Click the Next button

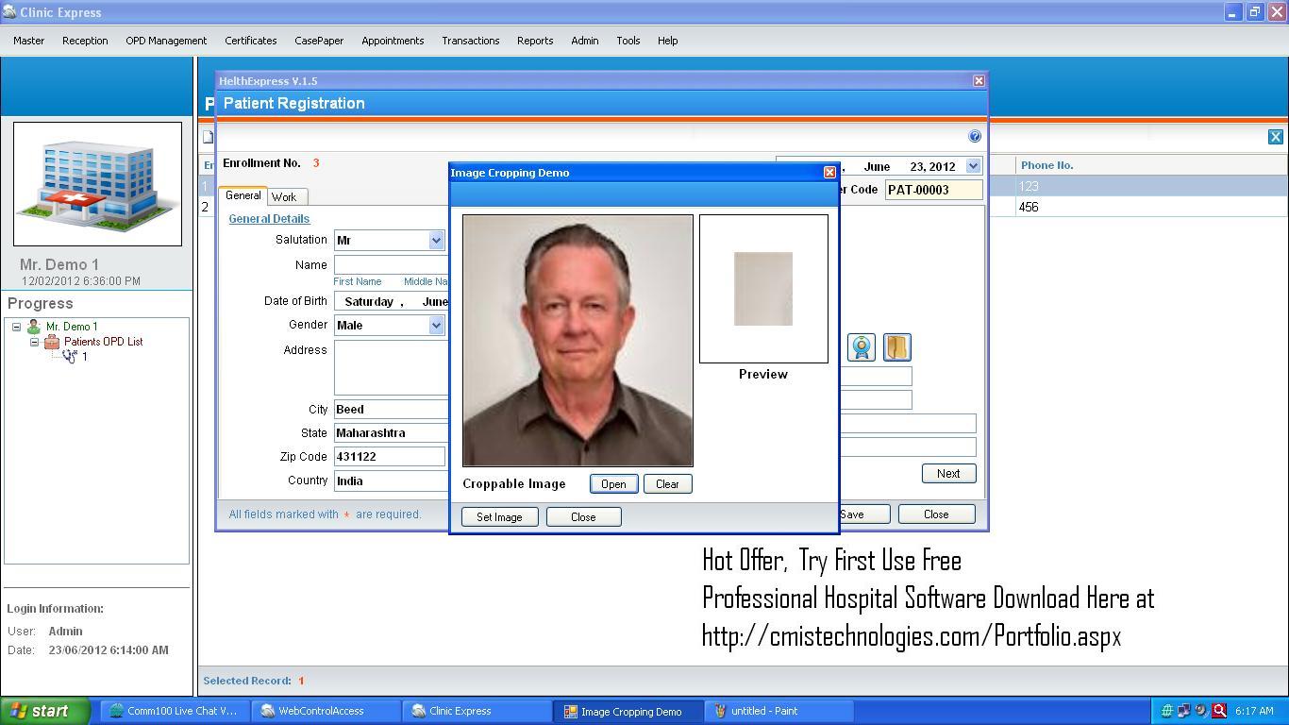(x=947, y=473)
